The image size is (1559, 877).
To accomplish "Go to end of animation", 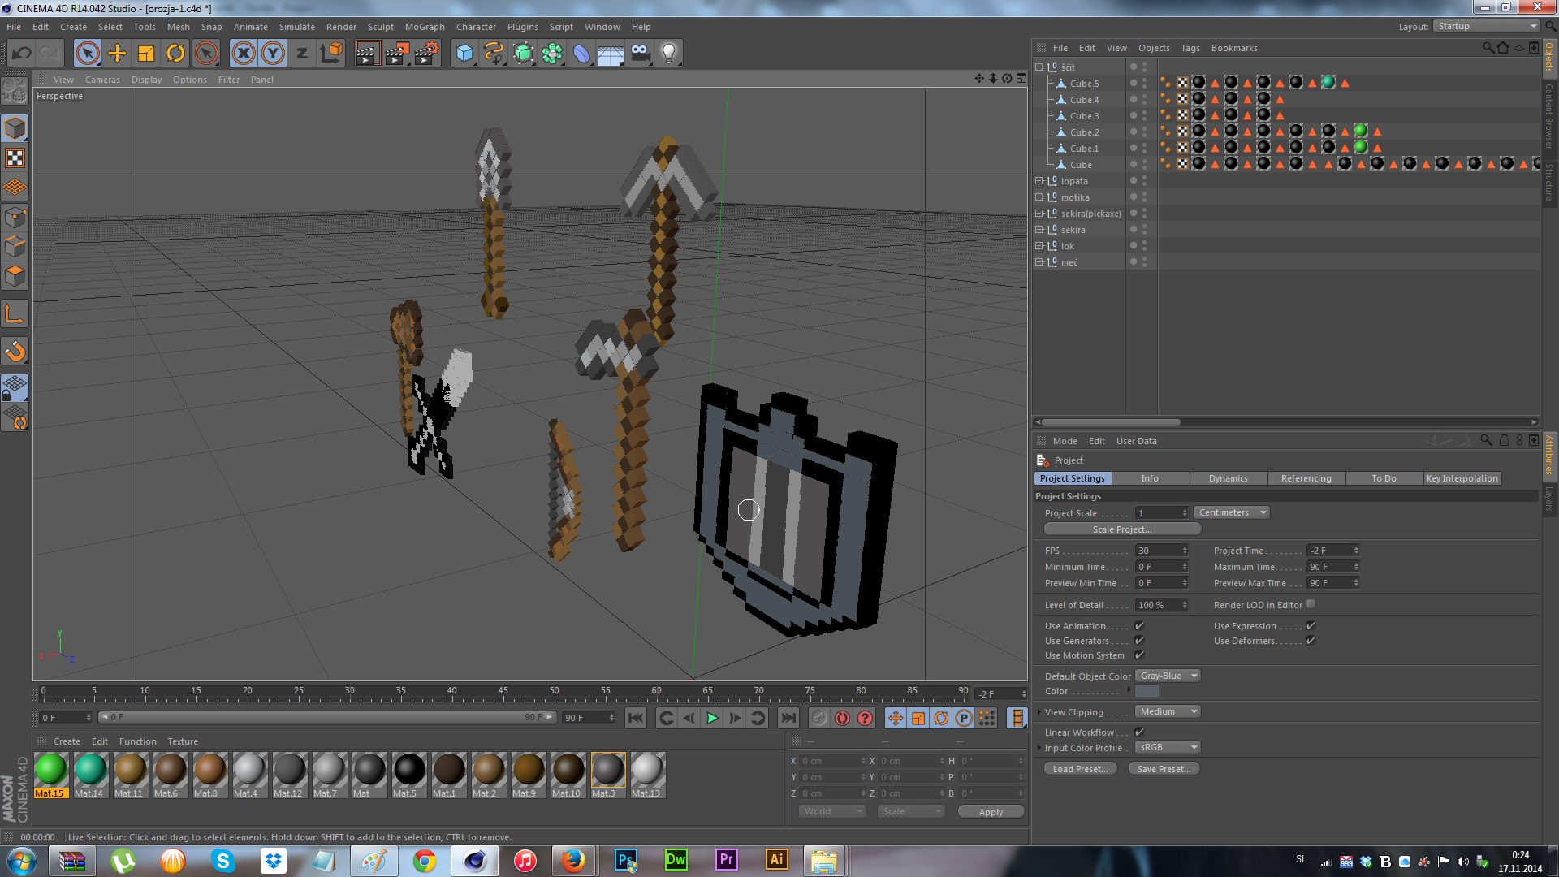I will 788,718.
